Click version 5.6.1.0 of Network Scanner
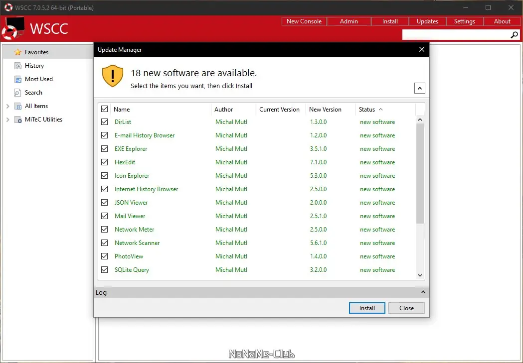The image size is (523, 363). 318,243
